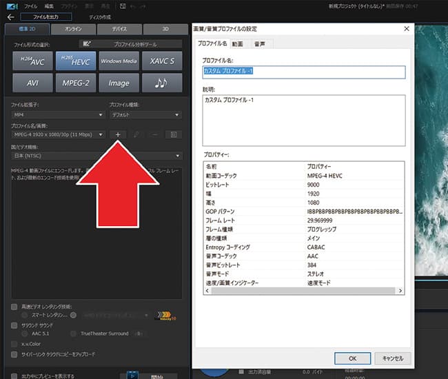Click the hardware acceleration logo icon
The image size is (448, 379).
[165, 316]
